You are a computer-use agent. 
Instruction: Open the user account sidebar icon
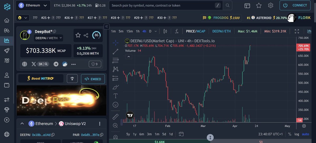pos(7,75)
